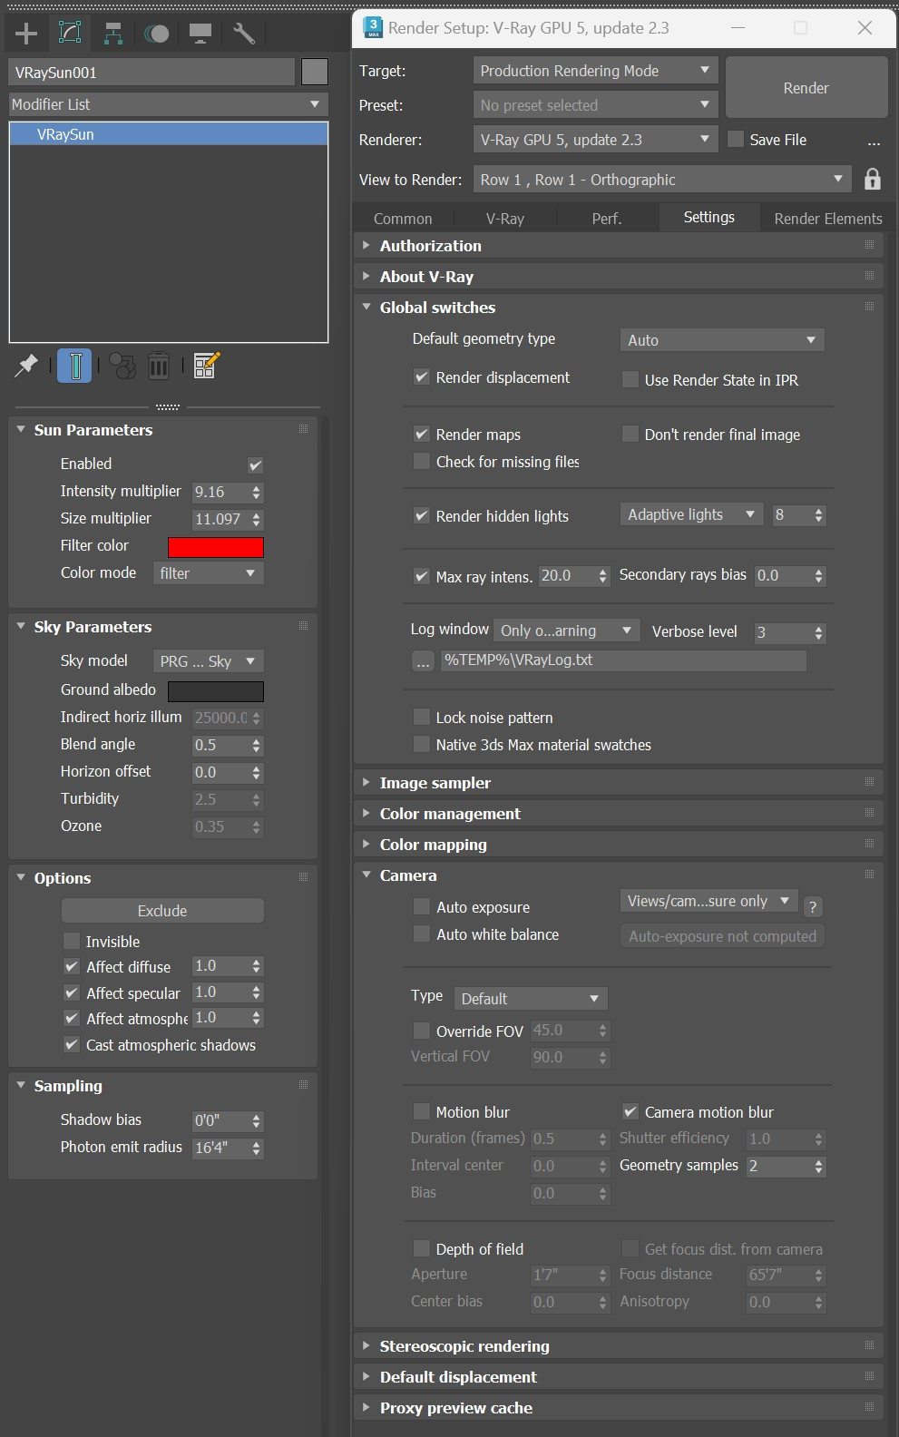Open the camera Type dropdown

pyautogui.click(x=531, y=999)
